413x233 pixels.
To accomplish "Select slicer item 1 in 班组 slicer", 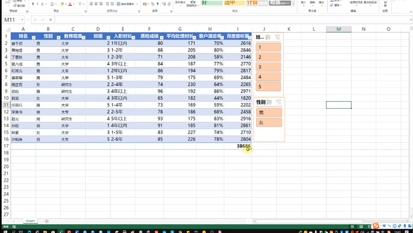I will (268, 47).
